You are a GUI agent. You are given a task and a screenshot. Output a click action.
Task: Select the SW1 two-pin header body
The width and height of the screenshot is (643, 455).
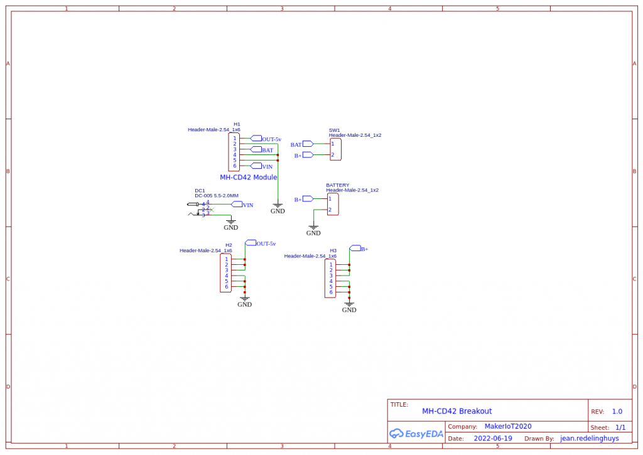[x=335, y=149]
